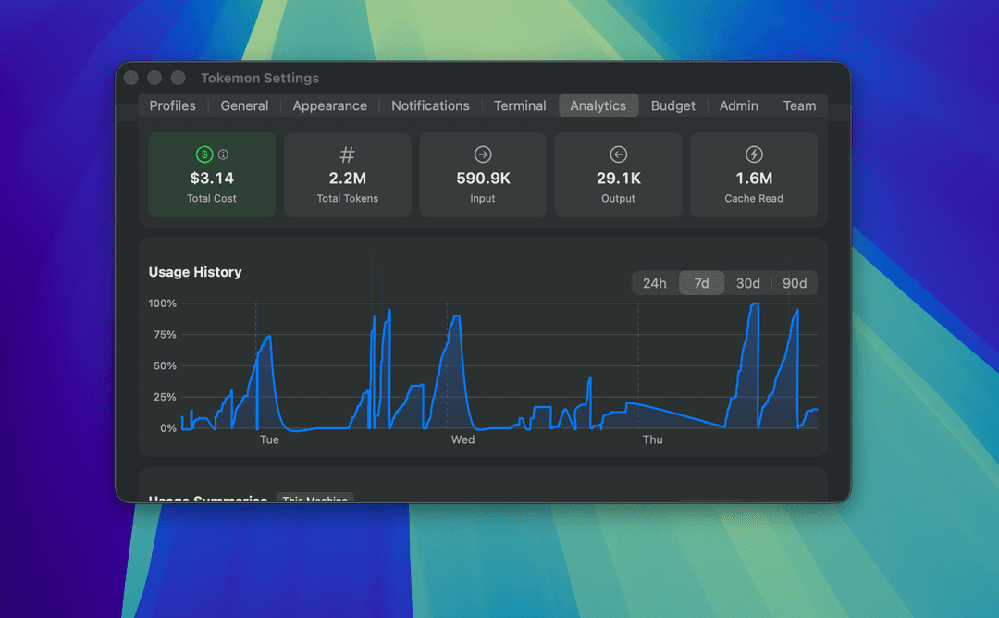Click the selected 7d range button
The width and height of the screenshot is (999, 618).
pyautogui.click(x=701, y=283)
